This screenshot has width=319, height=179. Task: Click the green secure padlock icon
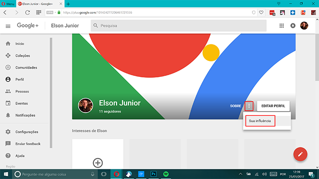pyautogui.click(x=59, y=12)
